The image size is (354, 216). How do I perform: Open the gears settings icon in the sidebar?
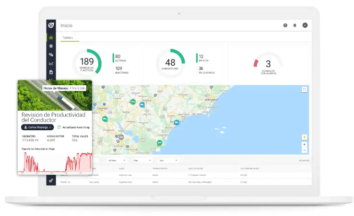51,181
